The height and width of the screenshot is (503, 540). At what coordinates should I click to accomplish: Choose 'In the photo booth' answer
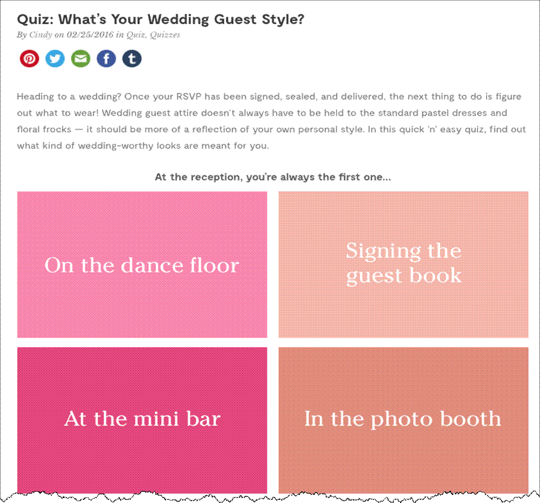[403, 421]
